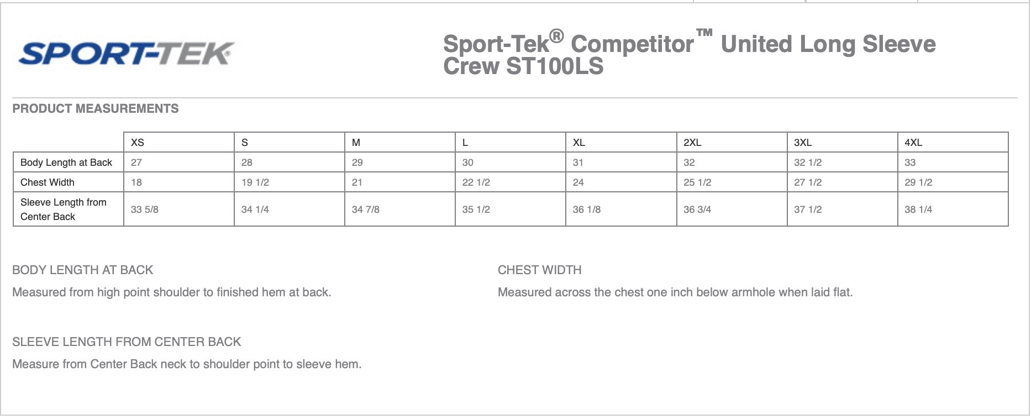Select the sleeve hem measurement description text

[x=187, y=364]
